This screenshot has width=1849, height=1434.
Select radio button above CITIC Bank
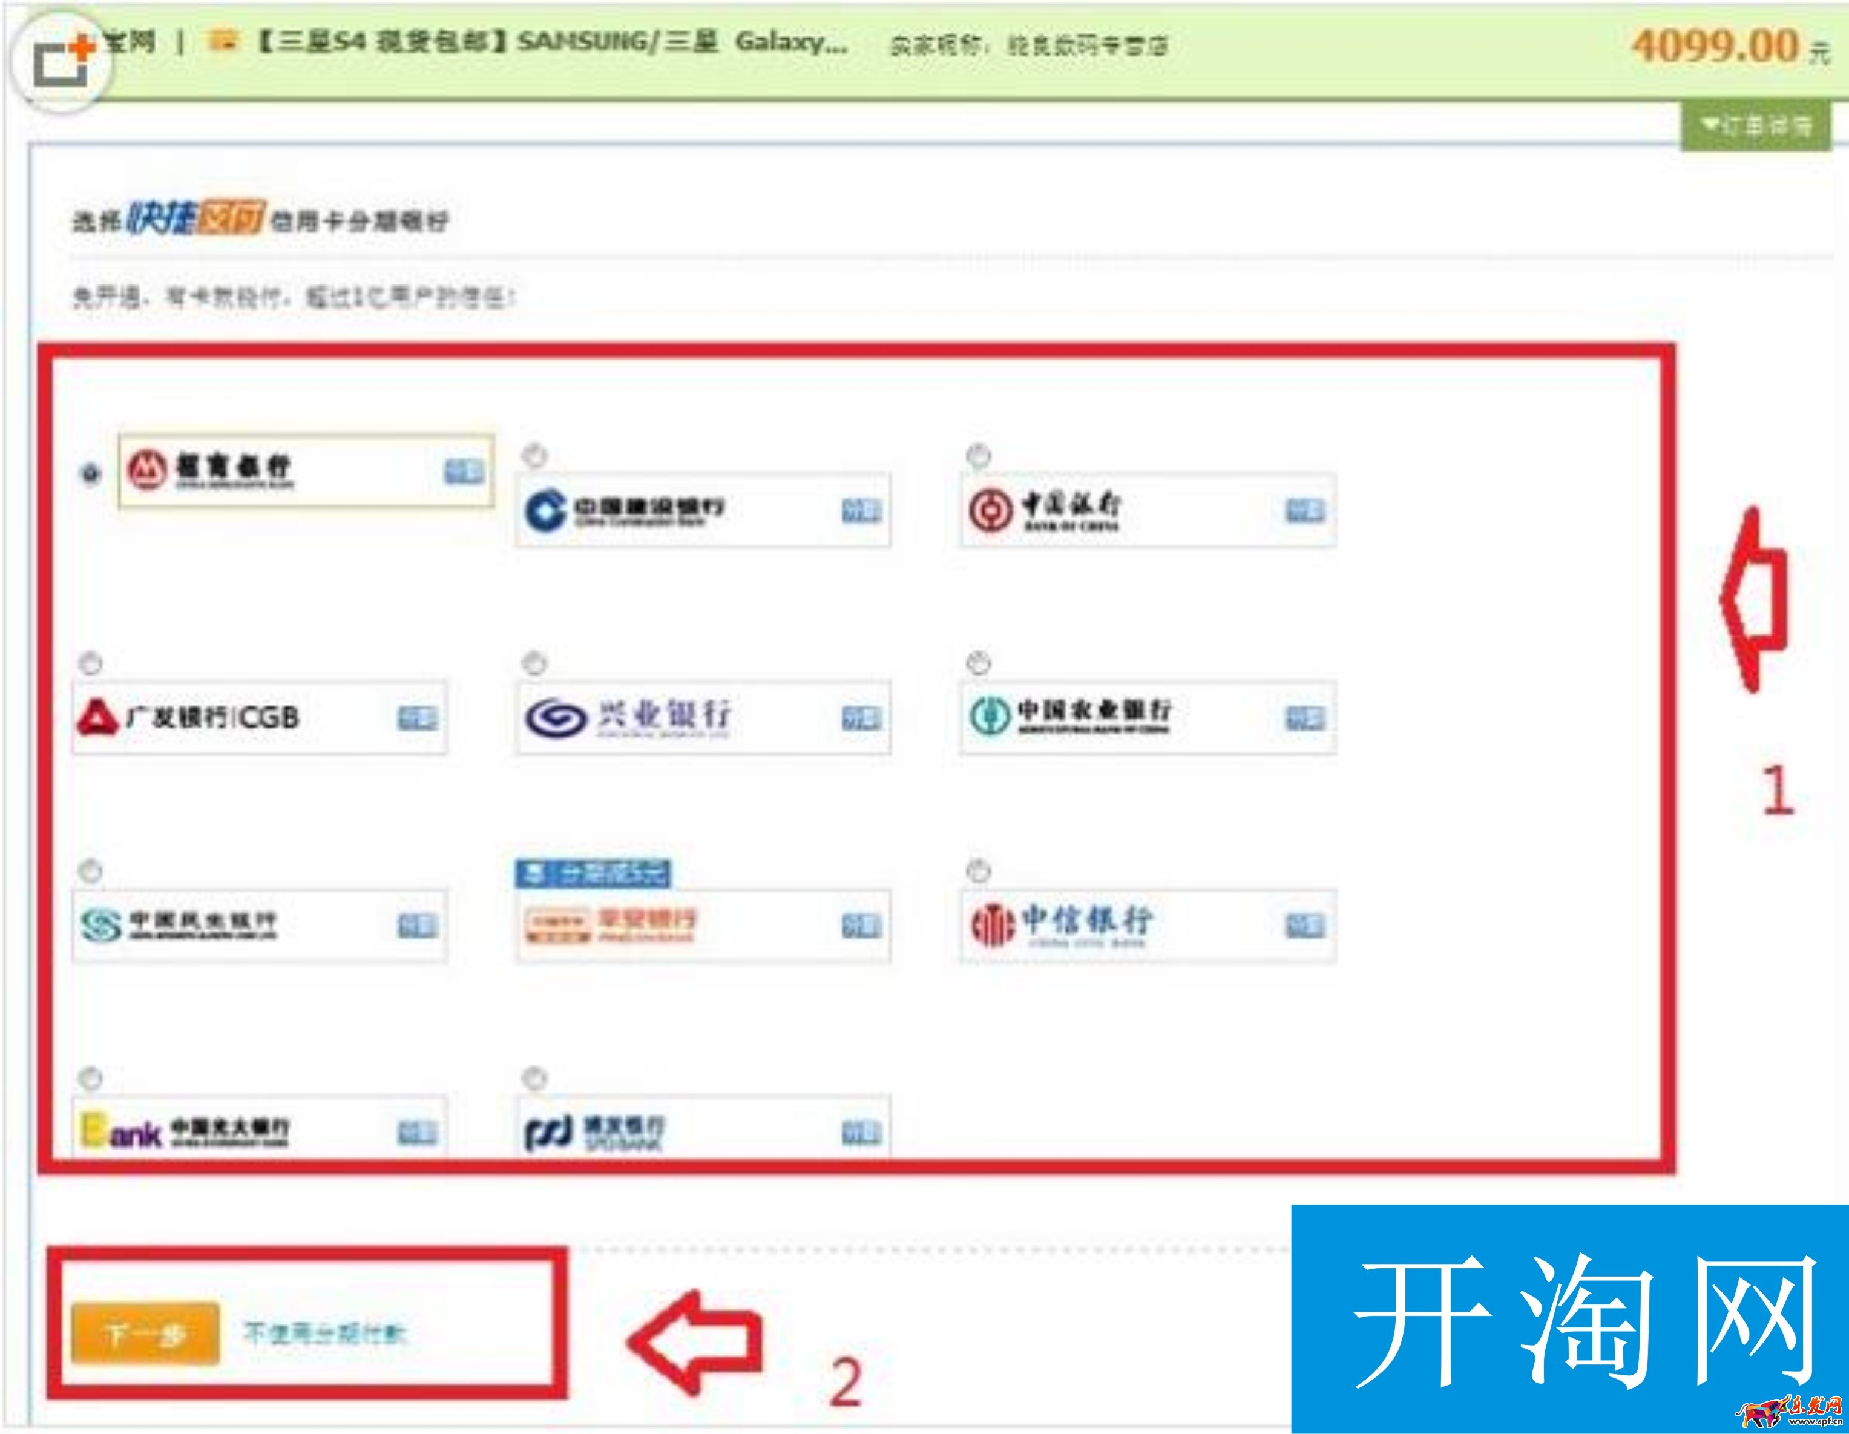point(978,870)
